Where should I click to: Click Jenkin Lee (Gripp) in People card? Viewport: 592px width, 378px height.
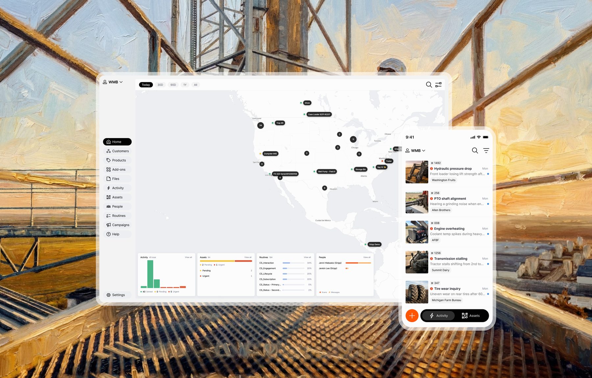pos(328,269)
